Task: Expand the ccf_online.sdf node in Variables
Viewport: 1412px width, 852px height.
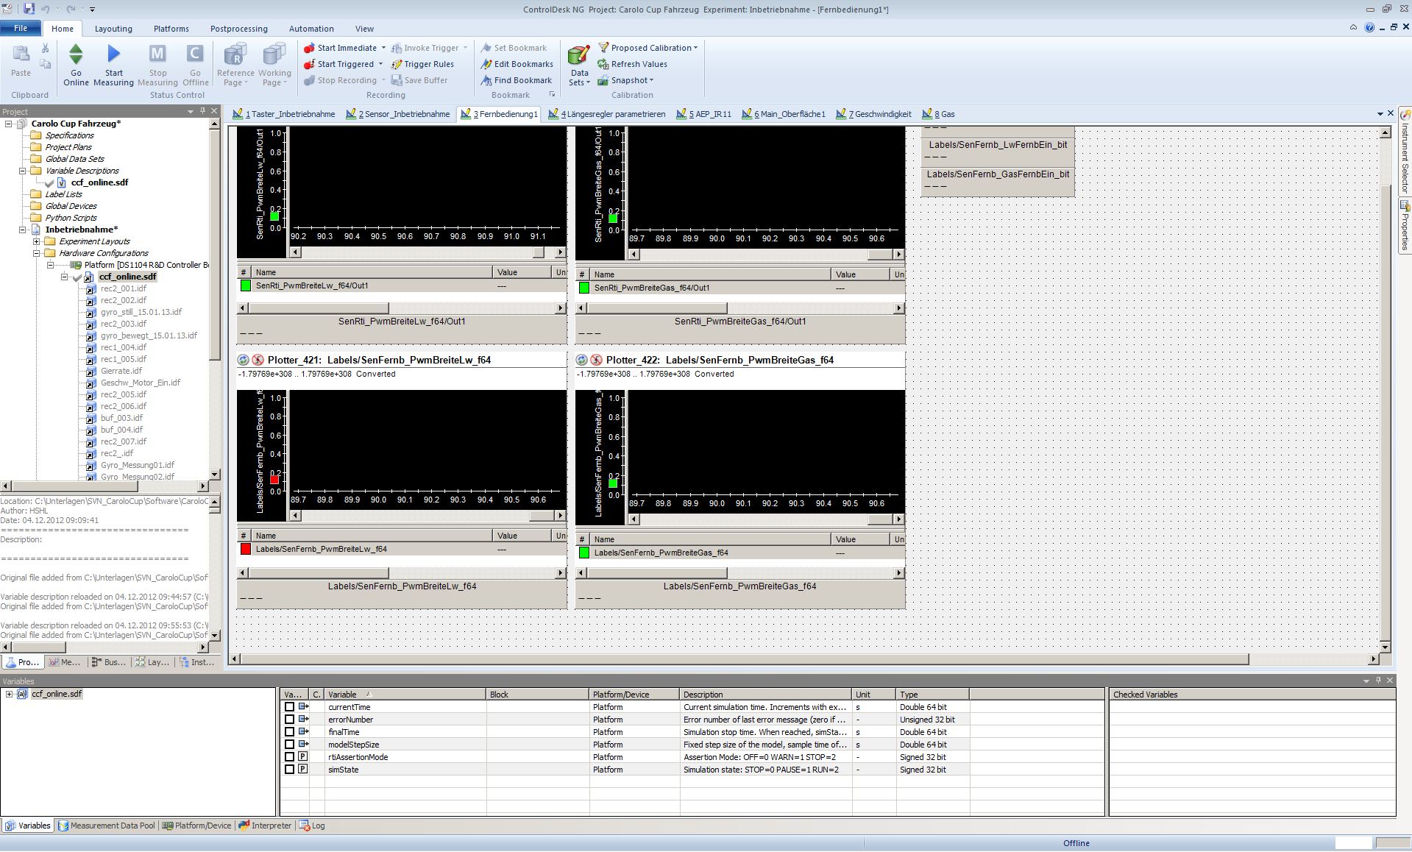Action: [x=9, y=694]
